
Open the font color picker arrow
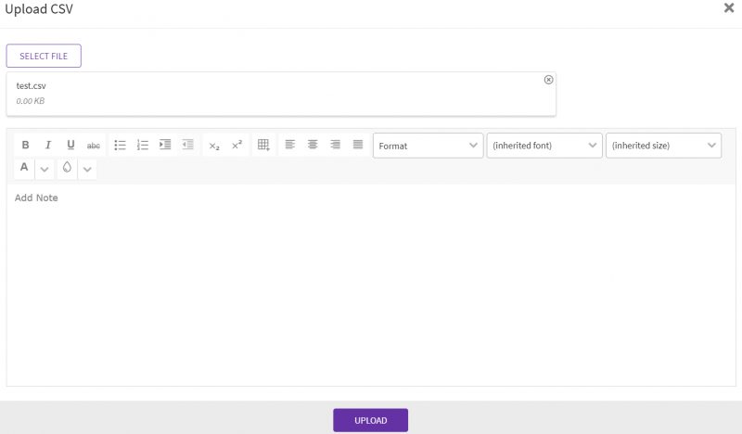[44, 169]
